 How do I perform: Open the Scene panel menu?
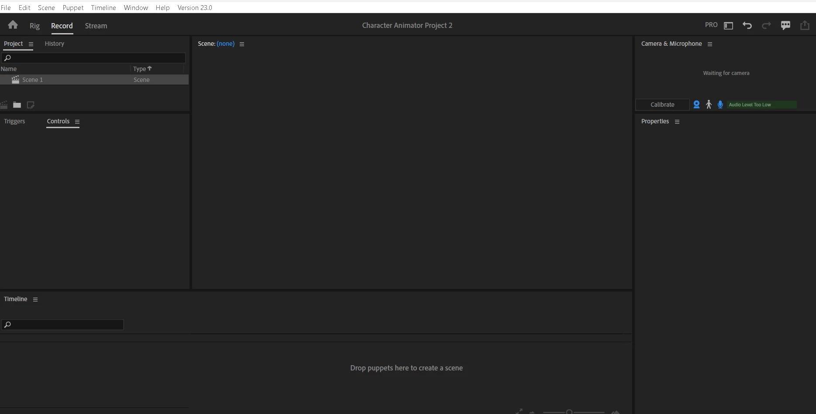242,44
